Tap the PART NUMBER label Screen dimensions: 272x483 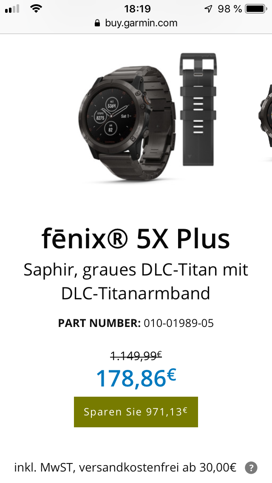pyautogui.click(x=99, y=323)
